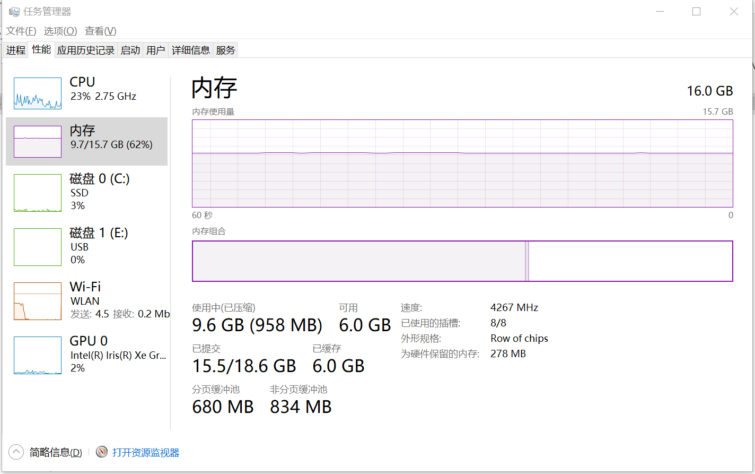Open the 磁盘 0 (C:) SSD graph
This screenshot has width=755, height=474.
[x=38, y=193]
